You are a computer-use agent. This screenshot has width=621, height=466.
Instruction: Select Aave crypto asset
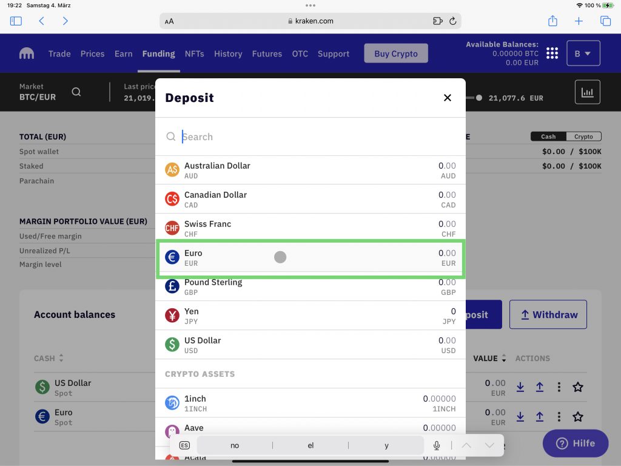(x=310, y=428)
